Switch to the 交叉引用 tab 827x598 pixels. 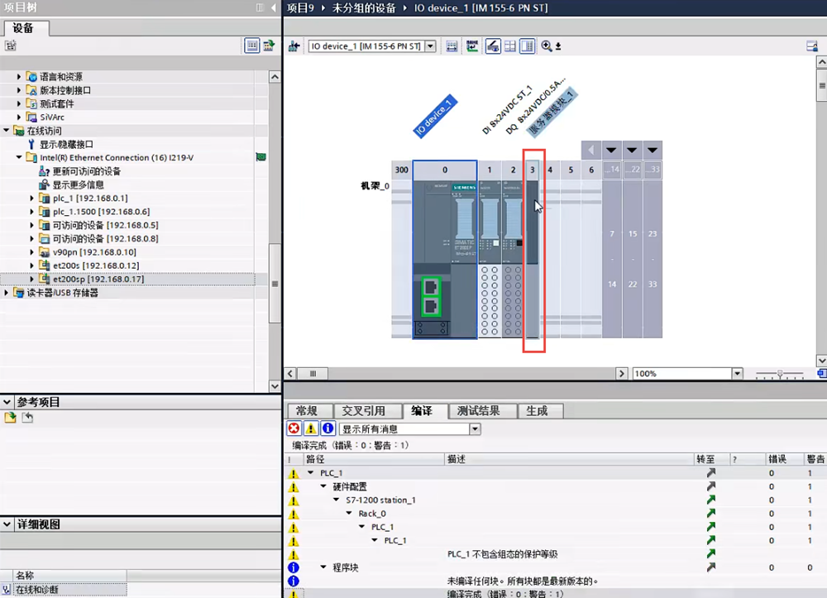pyautogui.click(x=363, y=411)
